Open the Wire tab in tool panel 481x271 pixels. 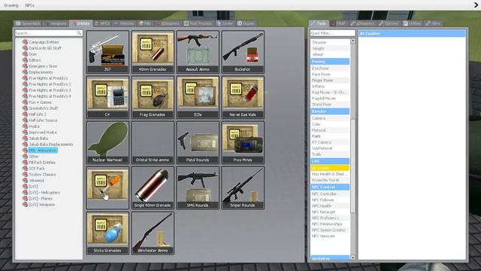(x=433, y=23)
